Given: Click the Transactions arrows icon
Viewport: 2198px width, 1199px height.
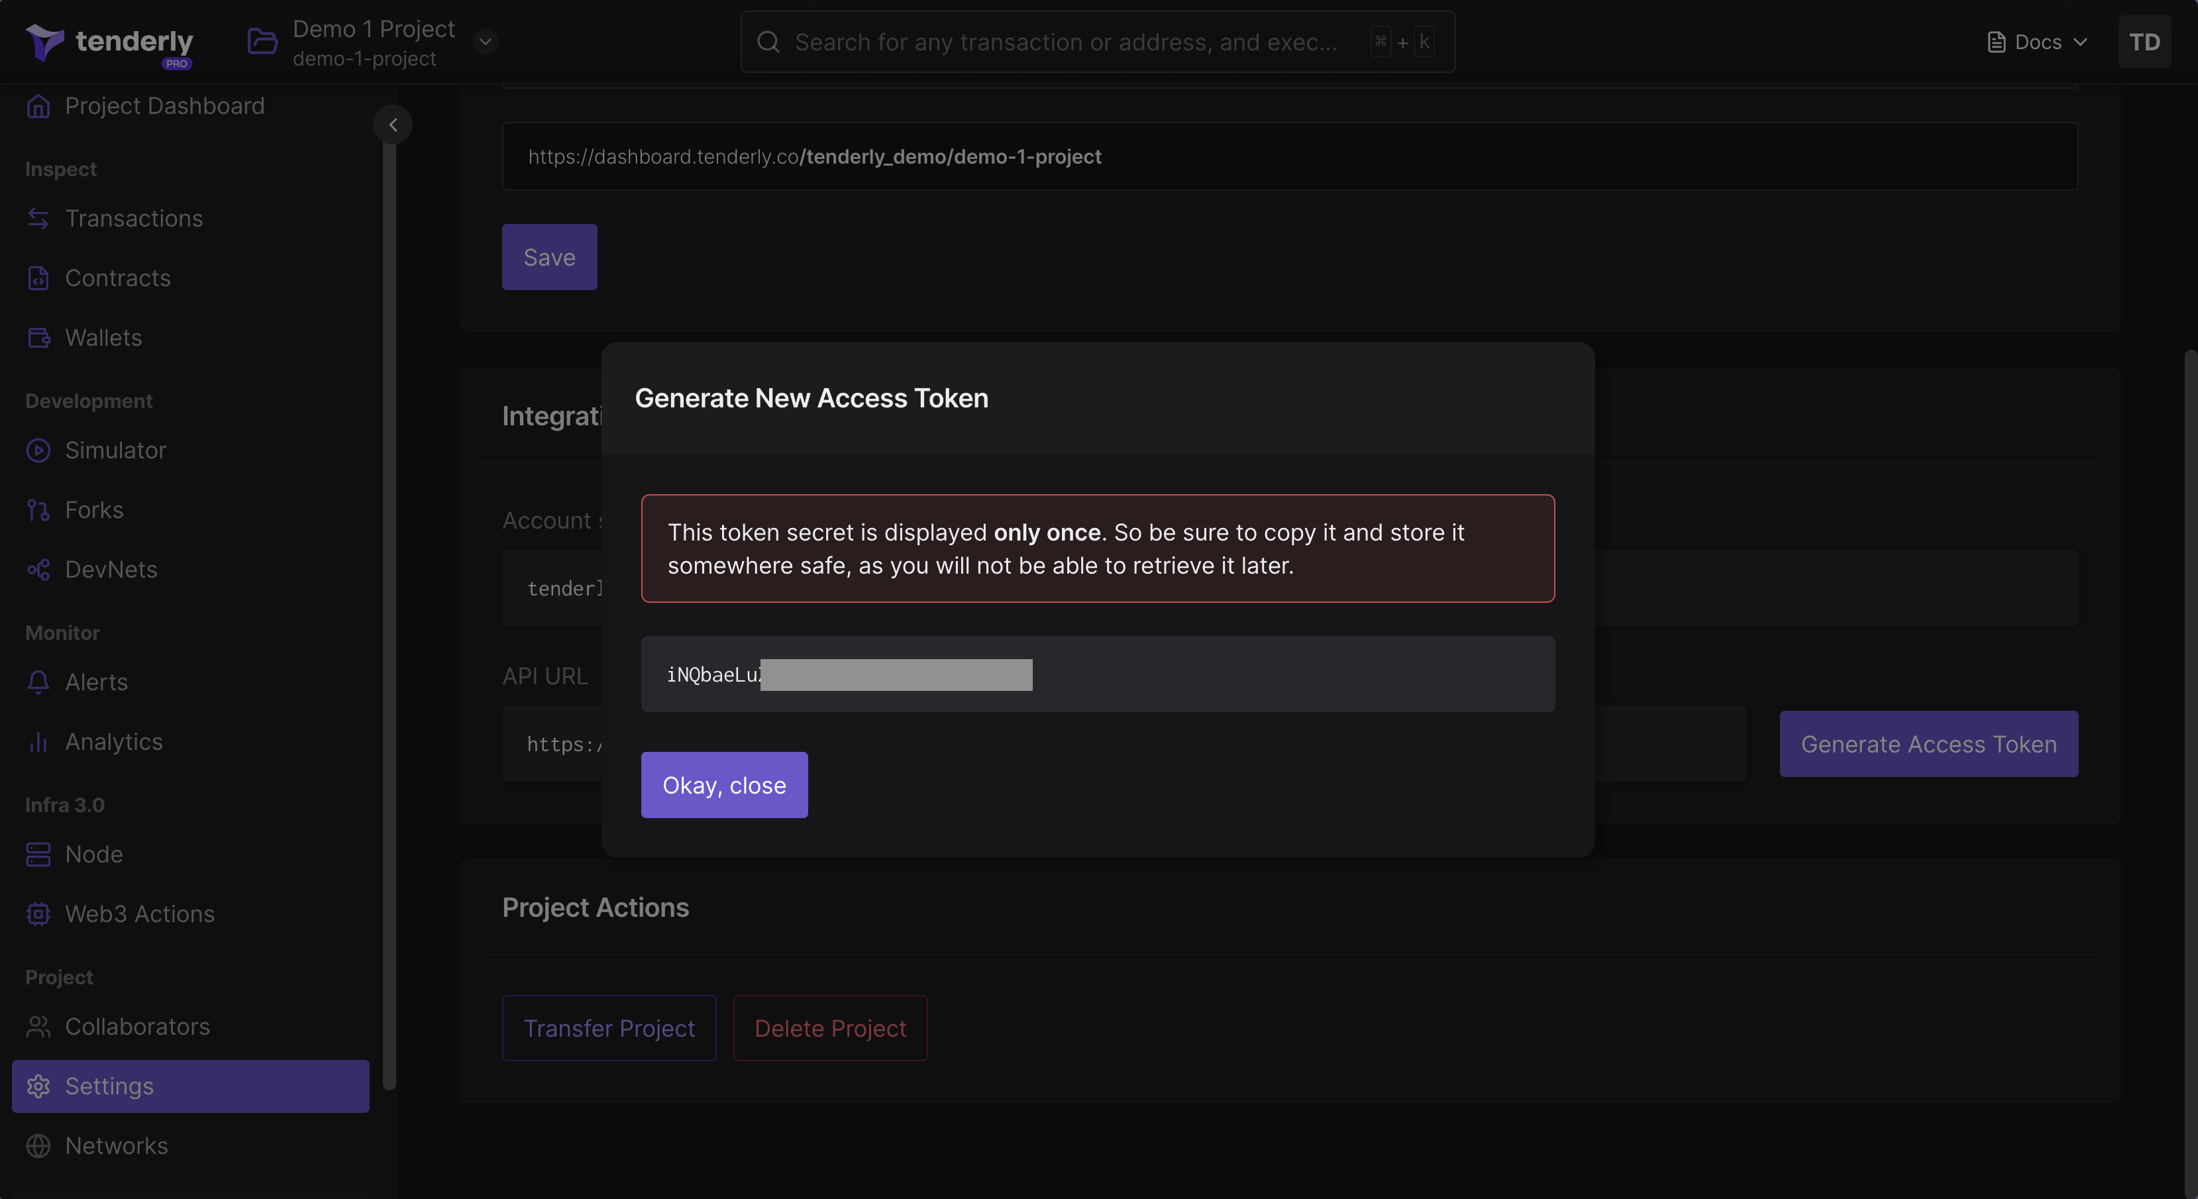Looking at the screenshot, I should 38,219.
